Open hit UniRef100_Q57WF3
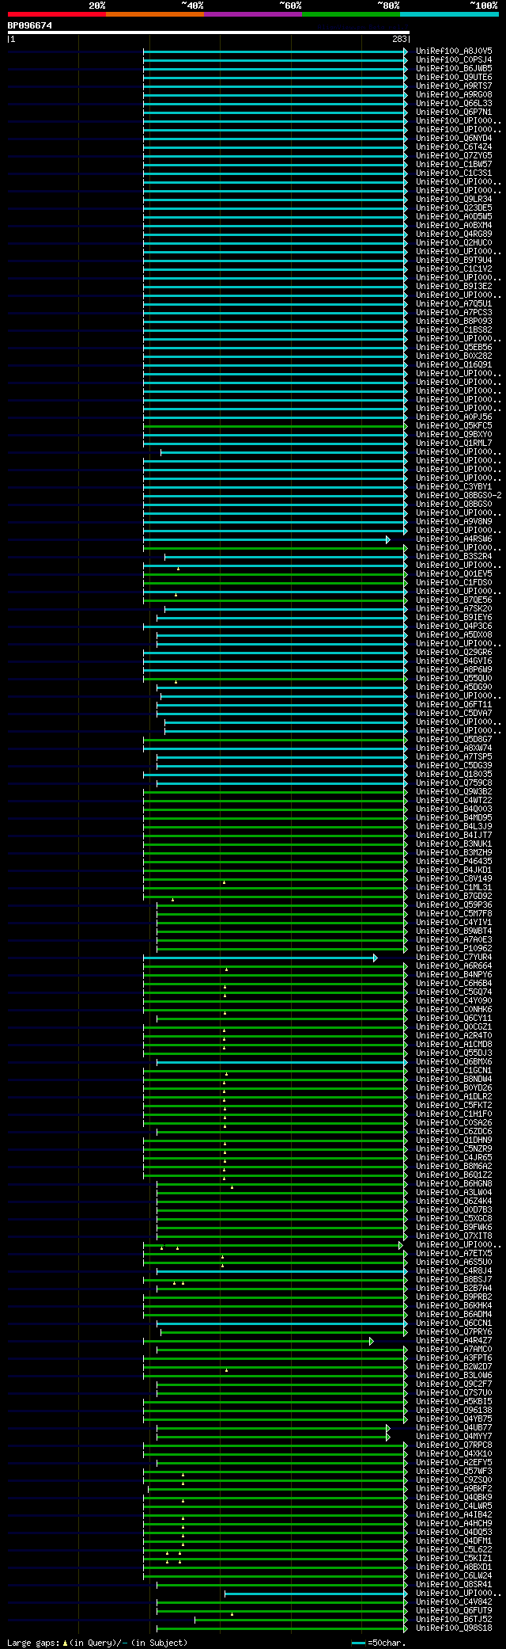506x1649 pixels. [454, 1471]
